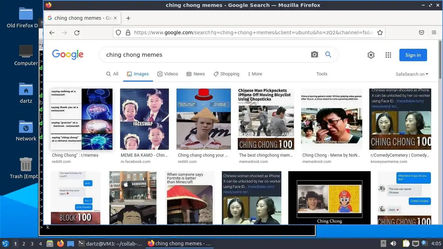Open the Network desktop icon
This screenshot has width=443, height=249.
pyautogui.click(x=26, y=131)
